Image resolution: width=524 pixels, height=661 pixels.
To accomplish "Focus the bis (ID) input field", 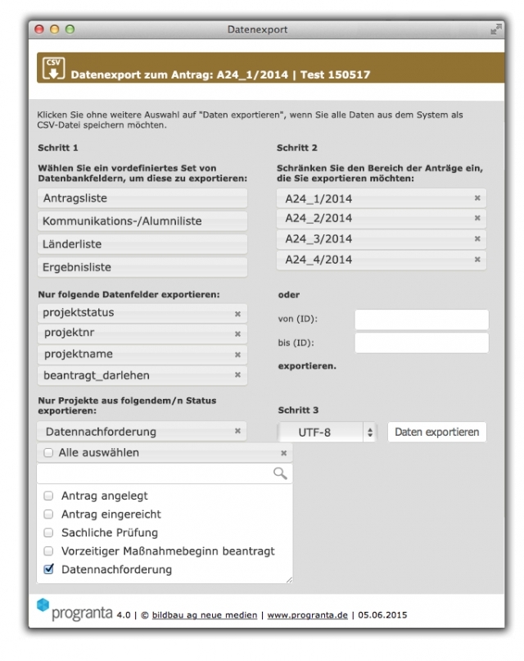I will tap(421, 342).
